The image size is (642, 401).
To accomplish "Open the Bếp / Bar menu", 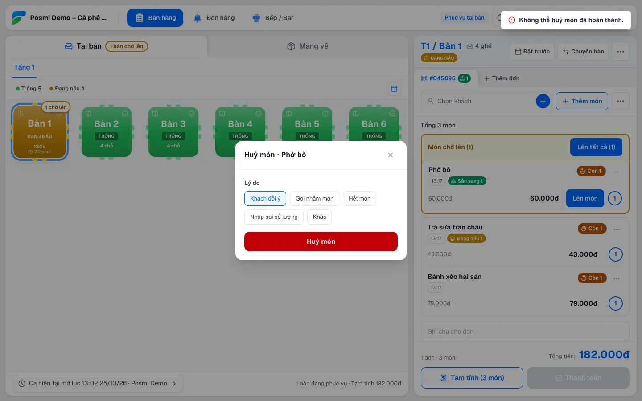I will (x=273, y=18).
